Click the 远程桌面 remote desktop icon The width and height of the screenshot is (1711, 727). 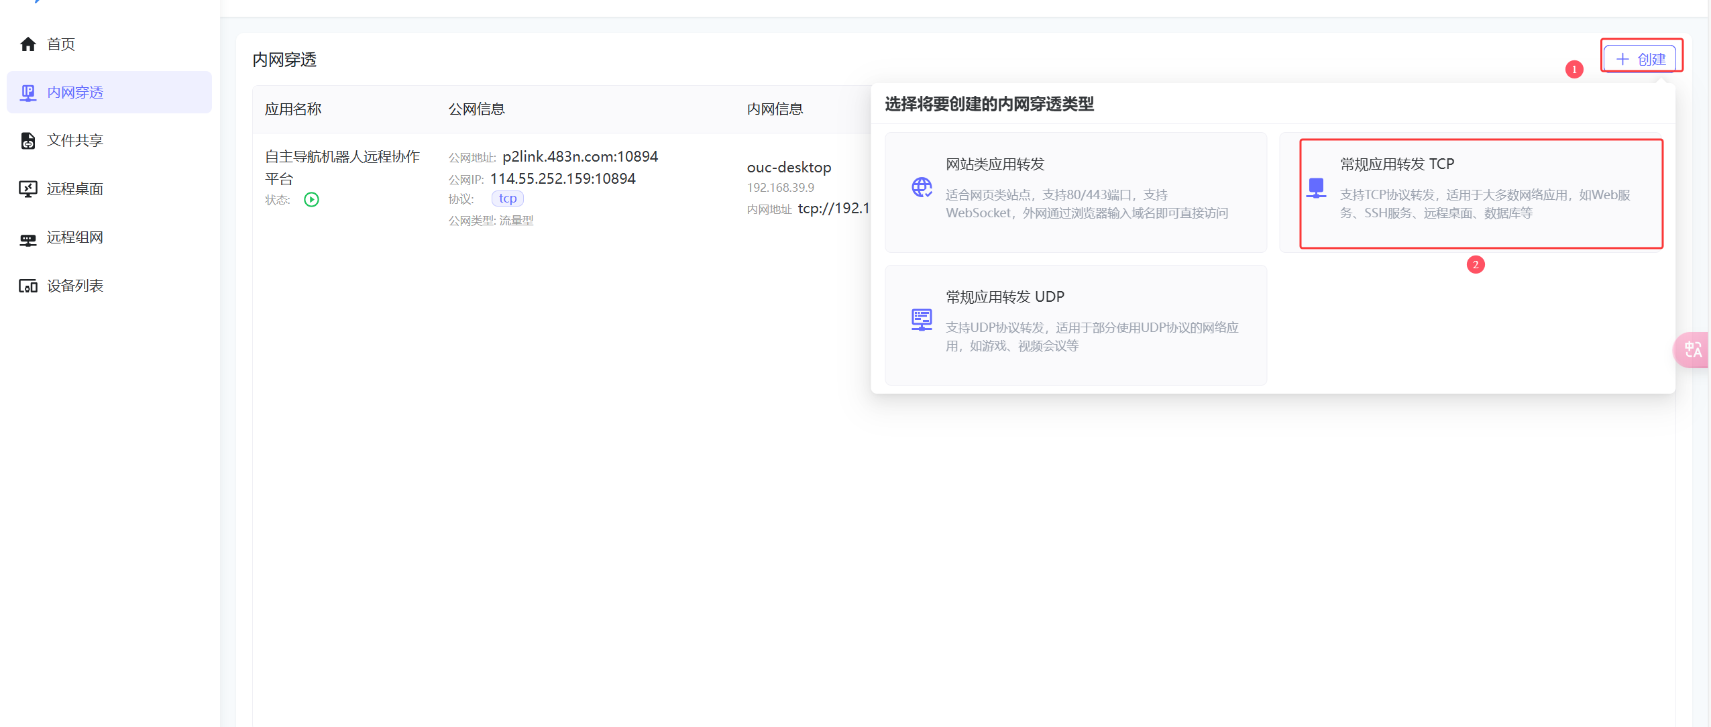coord(28,189)
